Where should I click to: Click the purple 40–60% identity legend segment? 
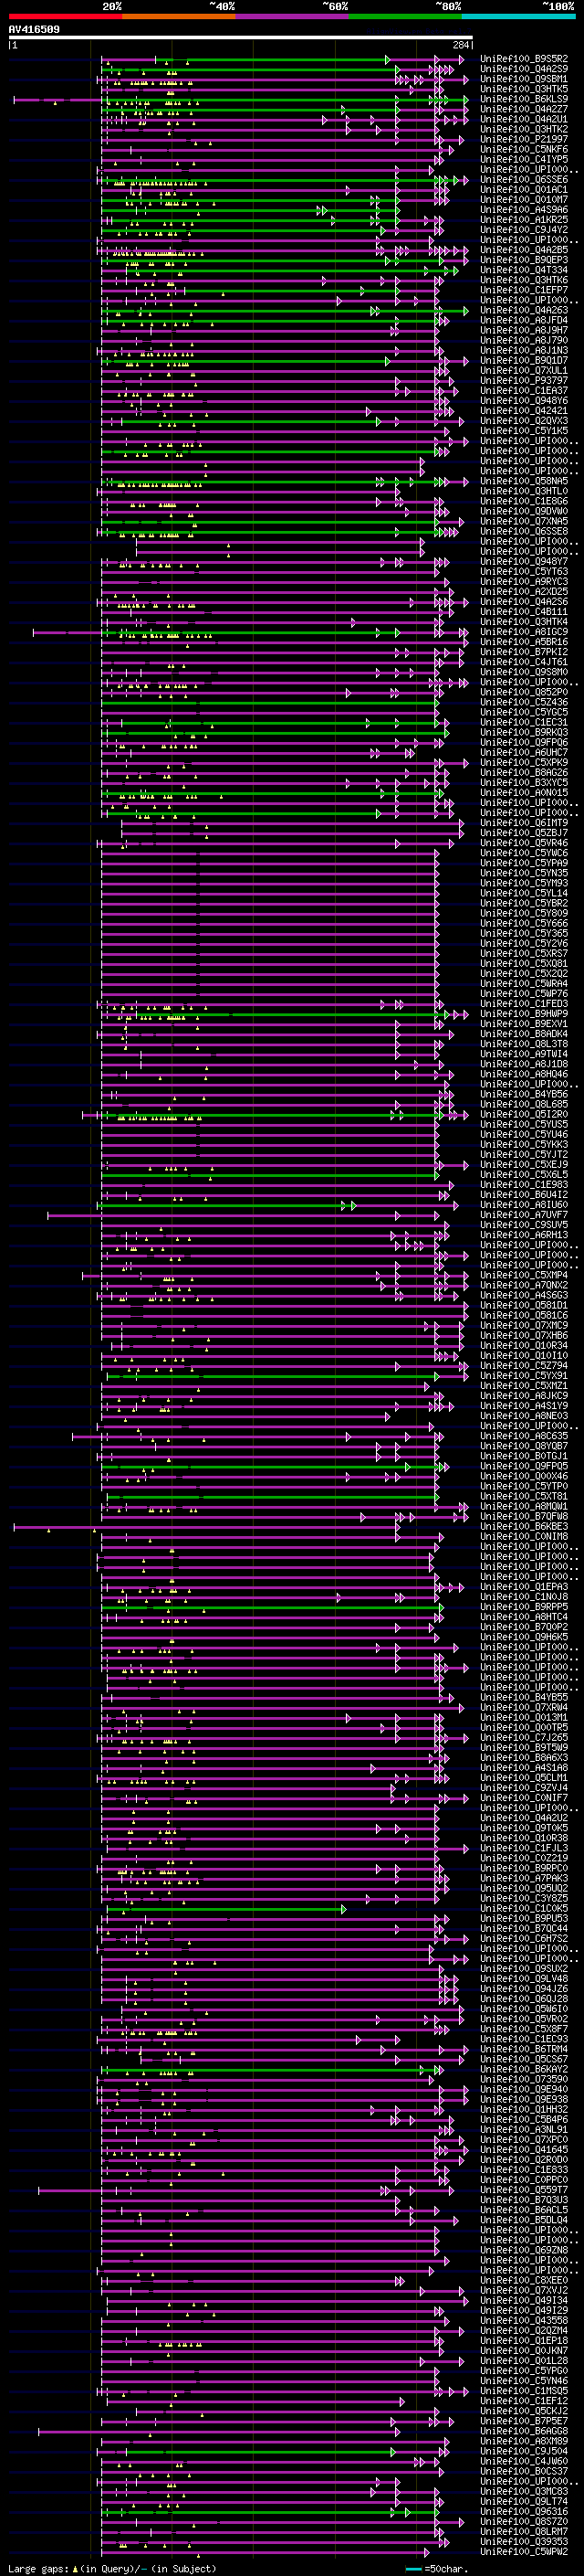click(291, 17)
